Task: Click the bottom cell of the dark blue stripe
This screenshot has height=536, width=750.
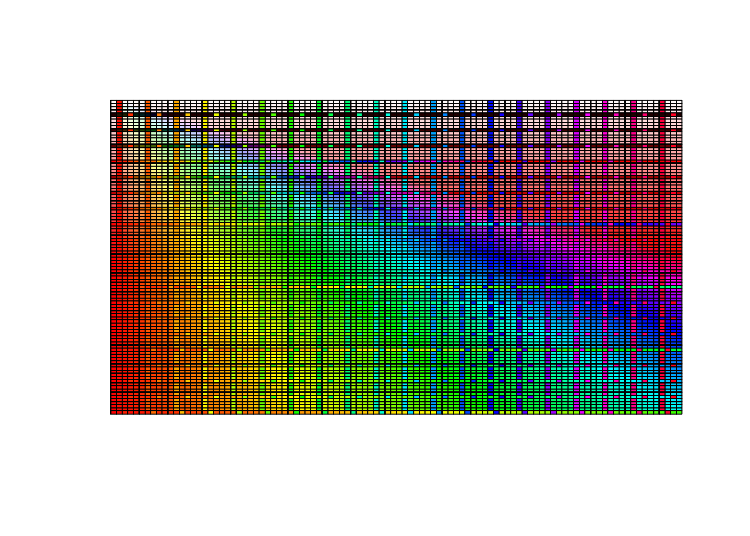Action: pyautogui.click(x=491, y=408)
